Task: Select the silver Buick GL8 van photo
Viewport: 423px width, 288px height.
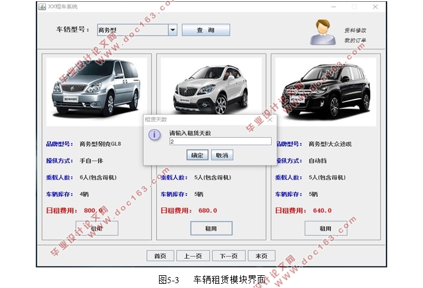Action: pos(96,91)
